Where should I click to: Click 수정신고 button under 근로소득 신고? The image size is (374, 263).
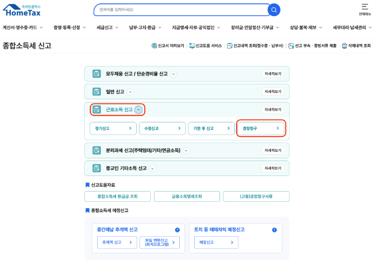click(x=162, y=128)
